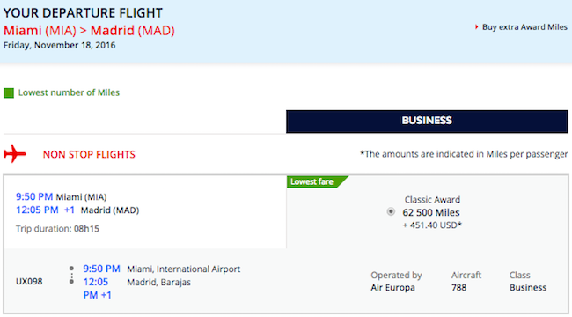Click the green Lowest fare ribbon
Screen dimensions: 572x317
(317, 181)
